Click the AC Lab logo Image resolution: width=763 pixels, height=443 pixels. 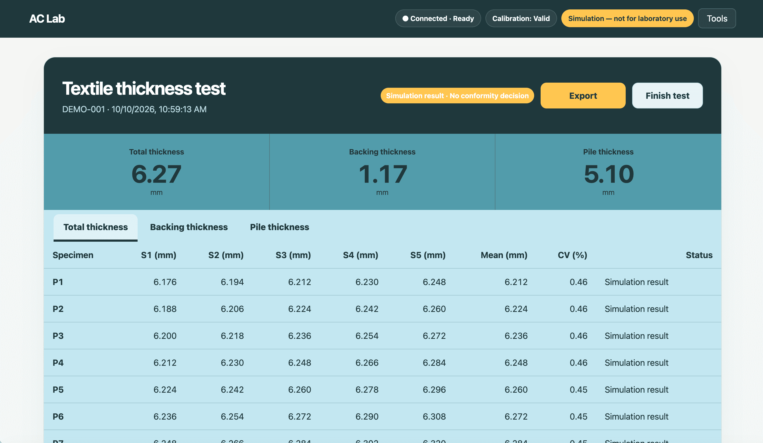[x=47, y=19]
